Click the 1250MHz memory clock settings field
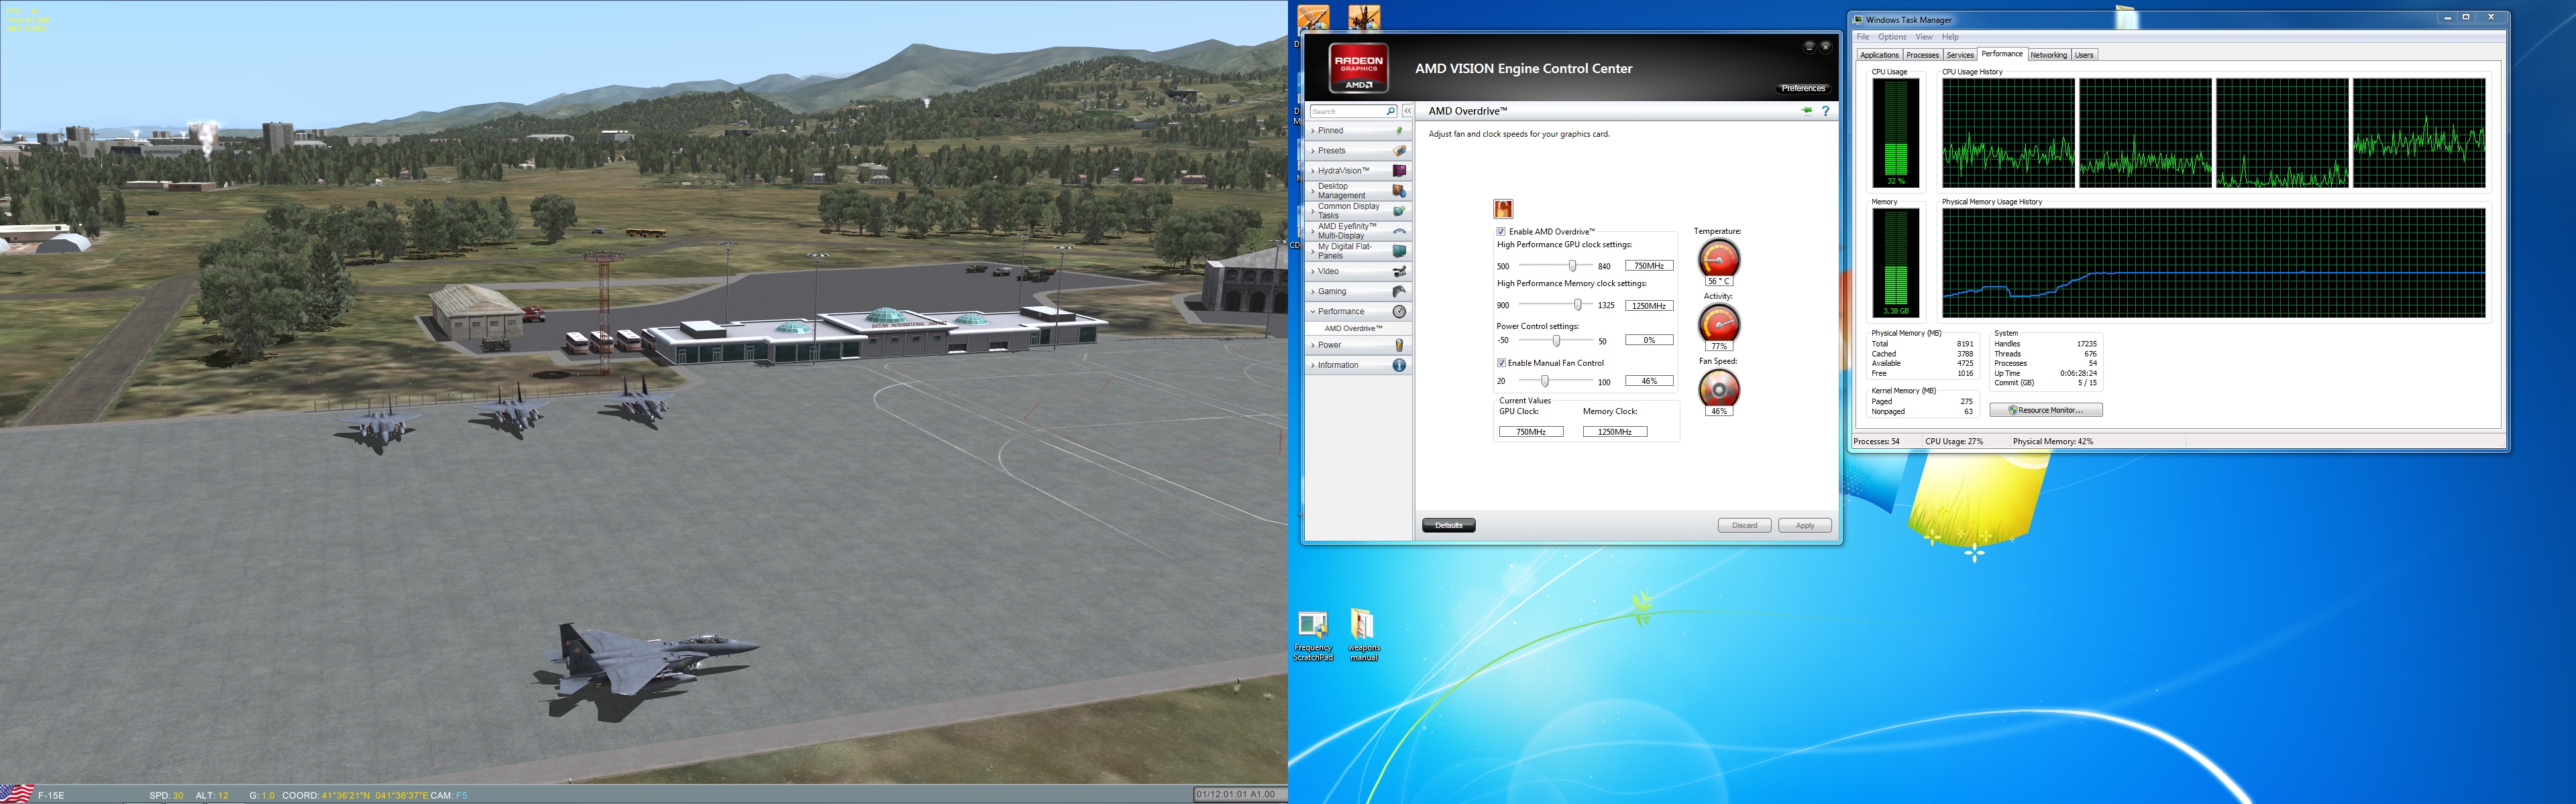 pyautogui.click(x=1649, y=306)
